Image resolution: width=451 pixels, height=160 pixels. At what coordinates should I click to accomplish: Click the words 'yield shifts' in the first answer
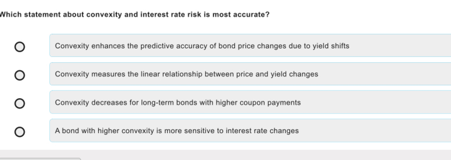point(331,46)
